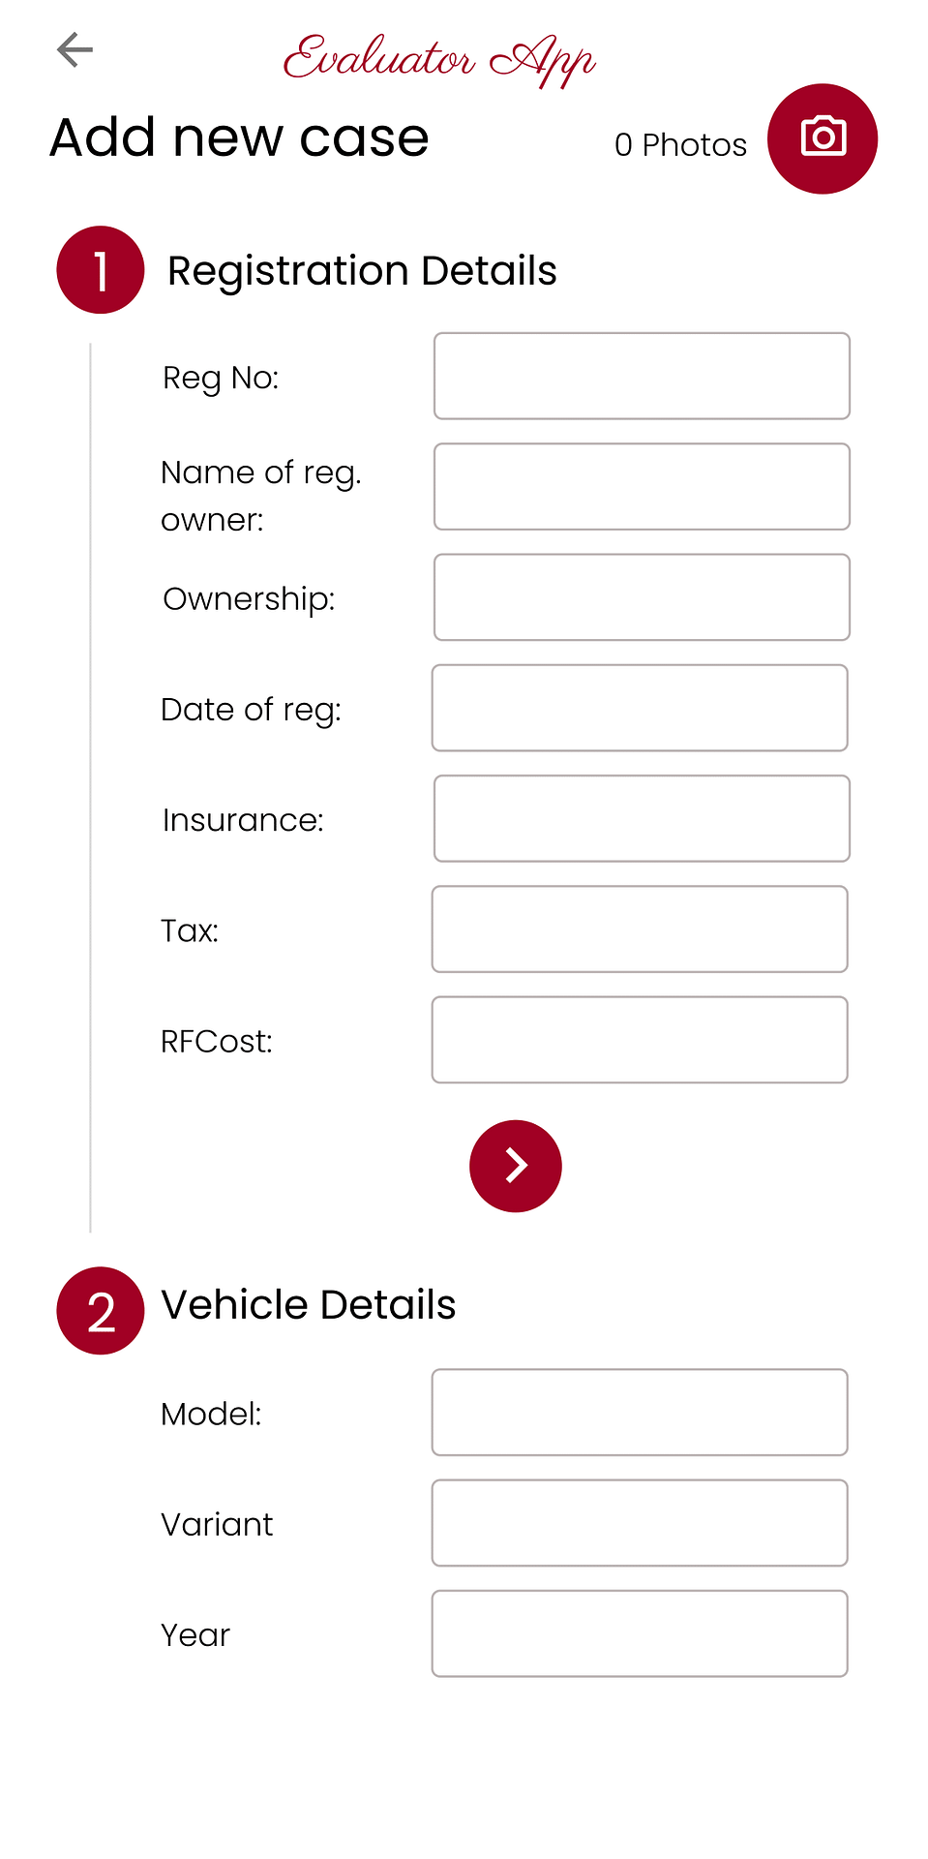This screenshot has width=928, height=1859.
Task: Click the Date of reg field
Action: [x=640, y=708]
